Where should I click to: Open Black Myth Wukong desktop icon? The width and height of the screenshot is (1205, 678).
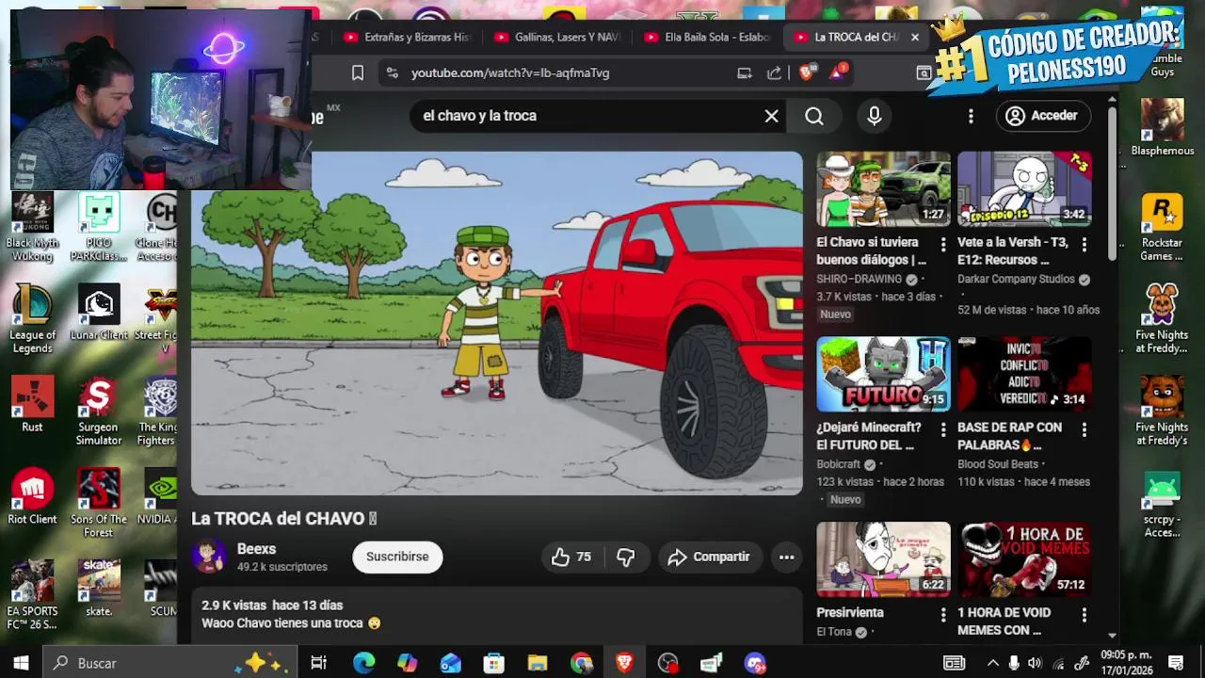(x=32, y=227)
